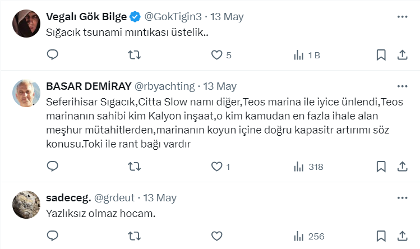This screenshot has width=420, height=249.
Task: Like Vegalı Gök Bilge's tweet
Action: 216,55
